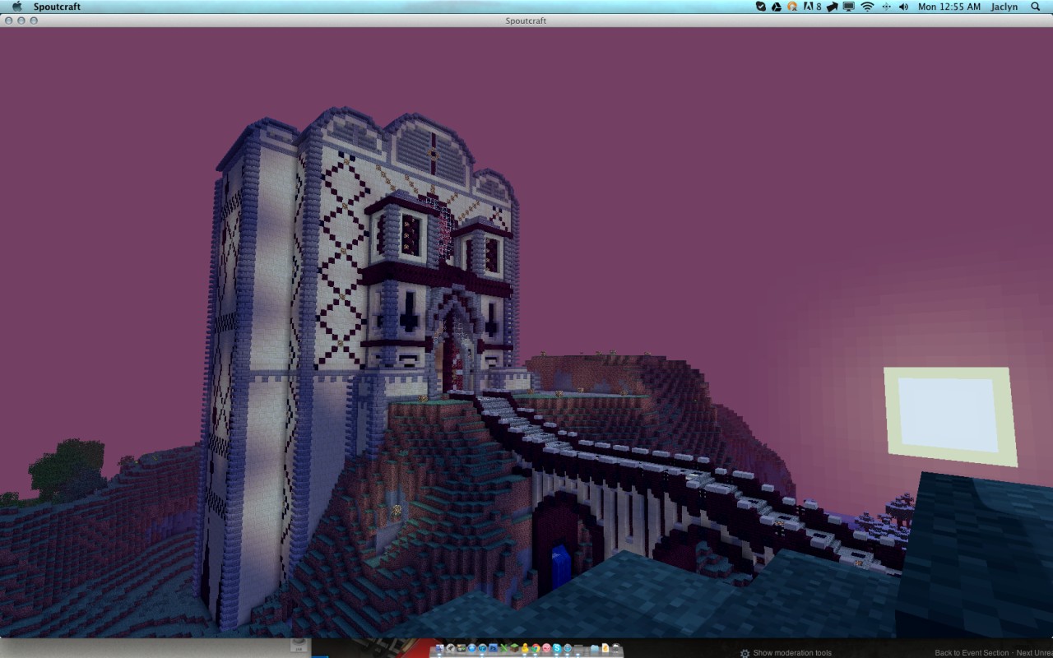1053x658 pixels.
Task: Select the Minecraft grass block Dock icon
Action: pyautogui.click(x=513, y=650)
